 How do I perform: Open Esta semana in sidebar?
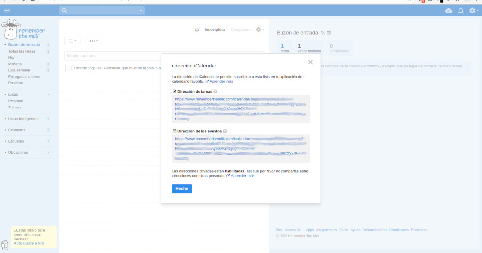click(19, 70)
